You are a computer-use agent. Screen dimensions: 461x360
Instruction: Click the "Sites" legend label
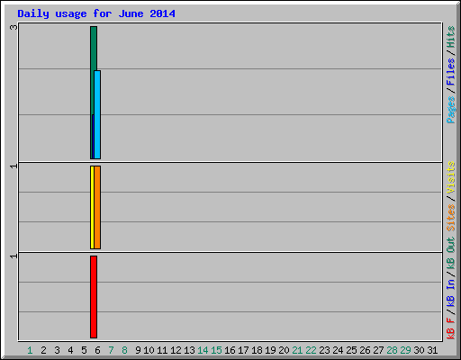[x=450, y=218]
